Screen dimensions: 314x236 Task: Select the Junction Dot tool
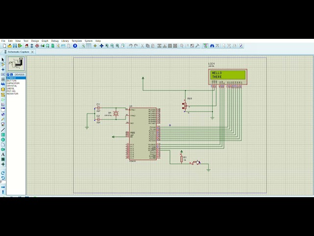click(3, 69)
